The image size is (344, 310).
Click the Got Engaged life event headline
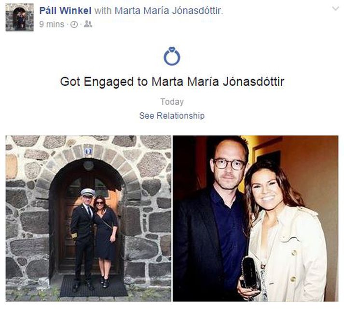pyautogui.click(x=172, y=81)
